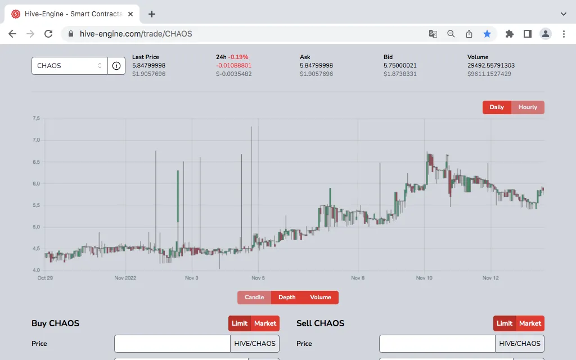Focus the Sell CHAOS price field
This screenshot has height=360, width=576.
coord(437,344)
